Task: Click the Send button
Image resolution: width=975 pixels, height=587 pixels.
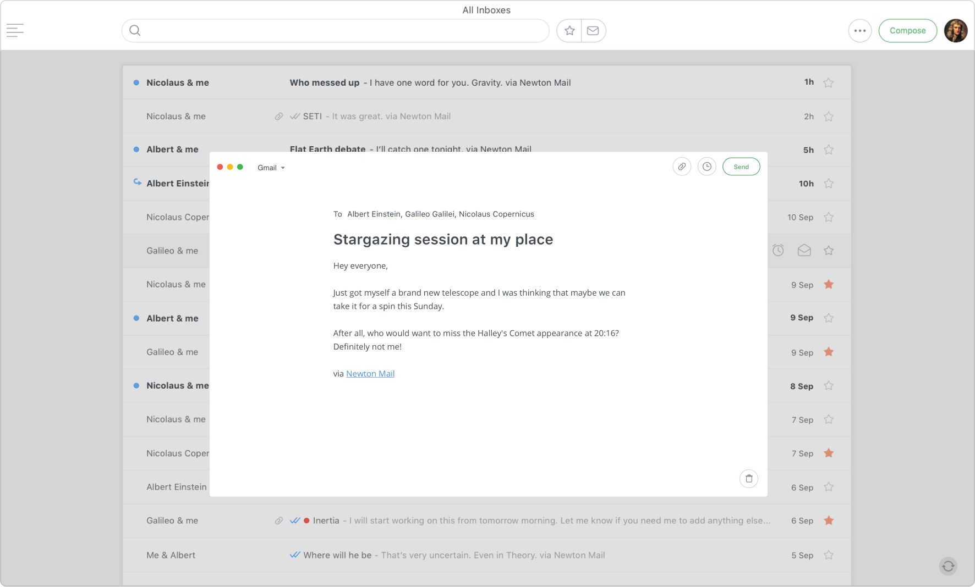Action: (741, 167)
